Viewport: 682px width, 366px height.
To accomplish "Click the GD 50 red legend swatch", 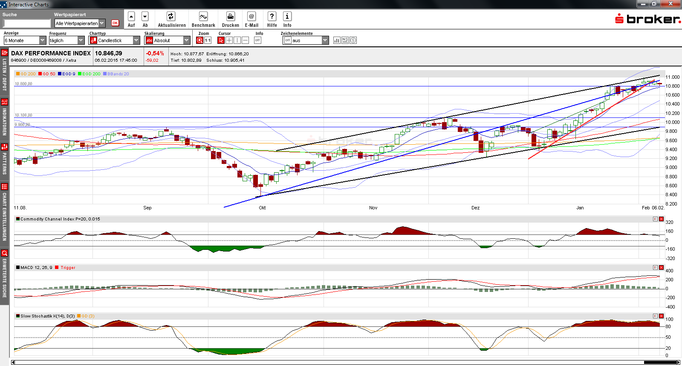I will (40, 74).
